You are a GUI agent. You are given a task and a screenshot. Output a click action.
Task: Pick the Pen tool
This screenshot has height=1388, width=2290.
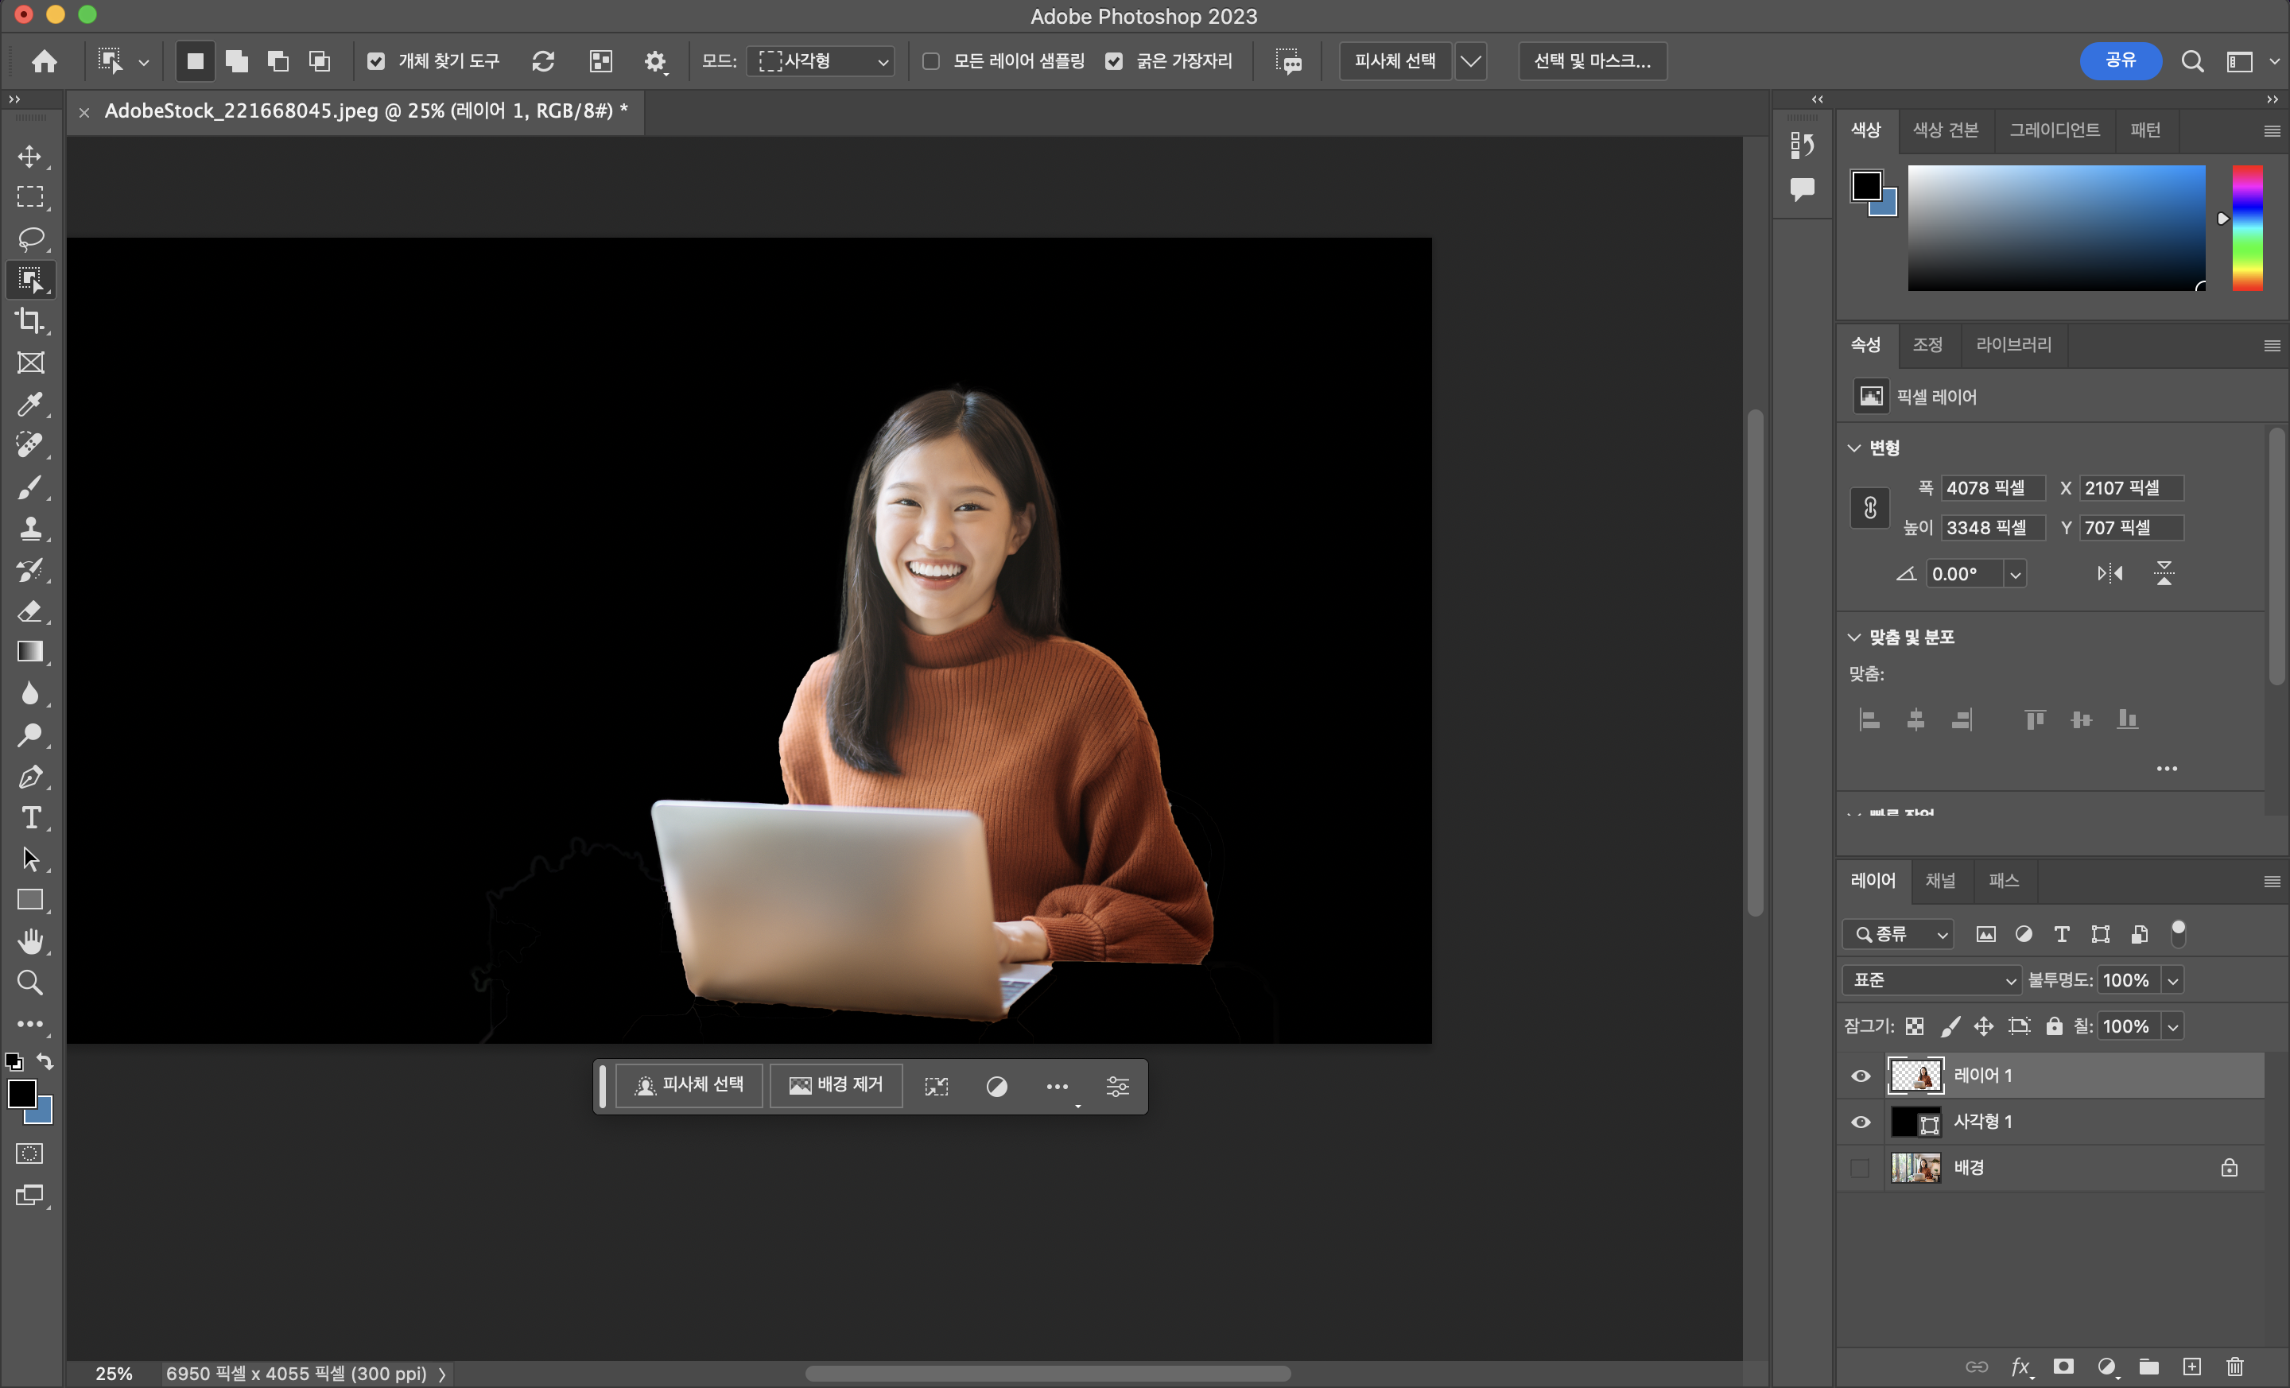coord(29,776)
